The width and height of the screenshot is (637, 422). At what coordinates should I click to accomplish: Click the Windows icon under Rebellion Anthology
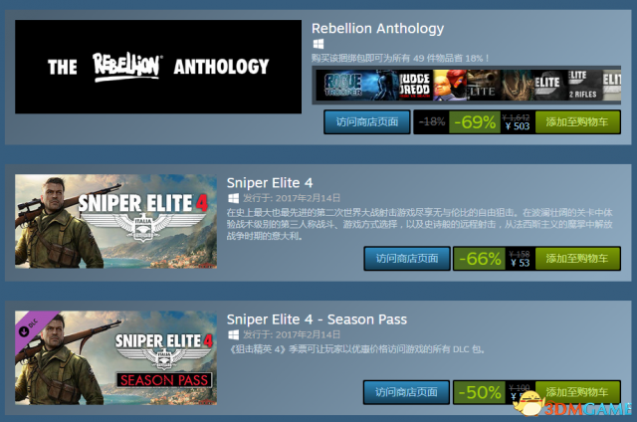pyautogui.click(x=318, y=44)
